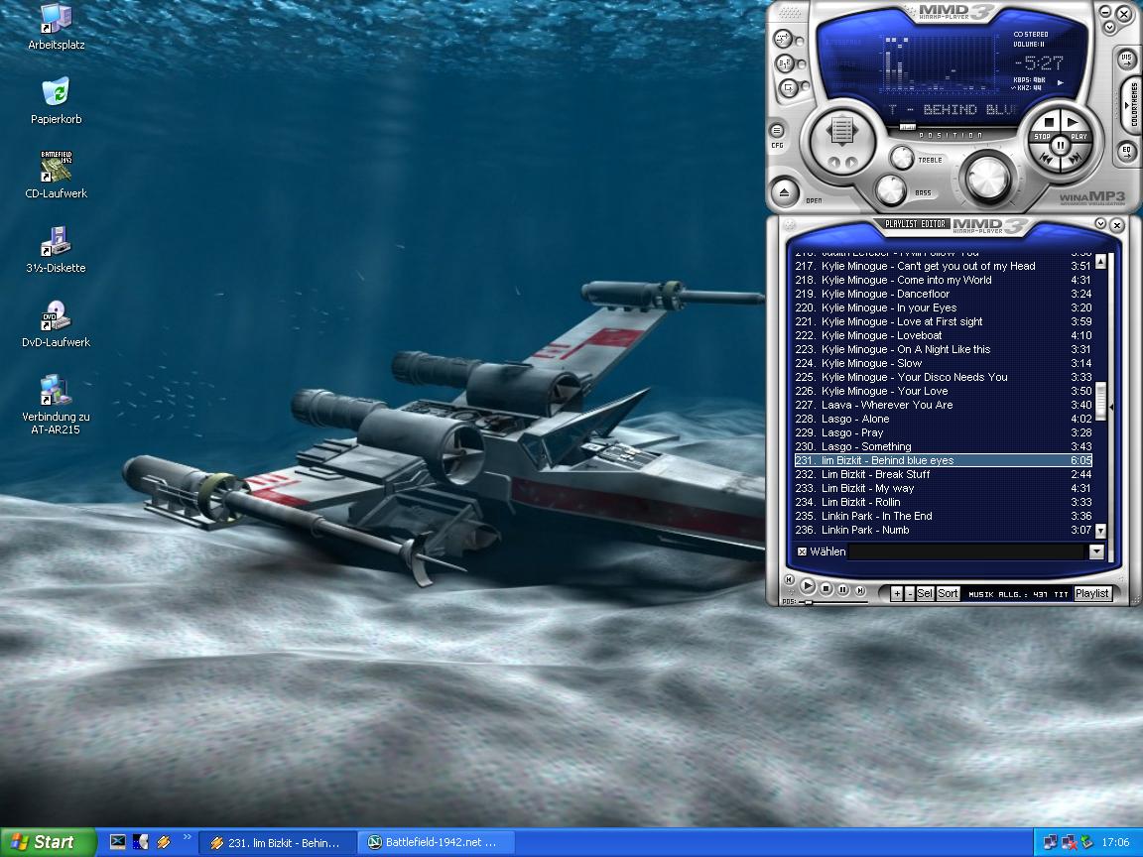The width and height of the screenshot is (1143, 857).
Task: Start playback with the main Play button
Action: tap(1075, 124)
